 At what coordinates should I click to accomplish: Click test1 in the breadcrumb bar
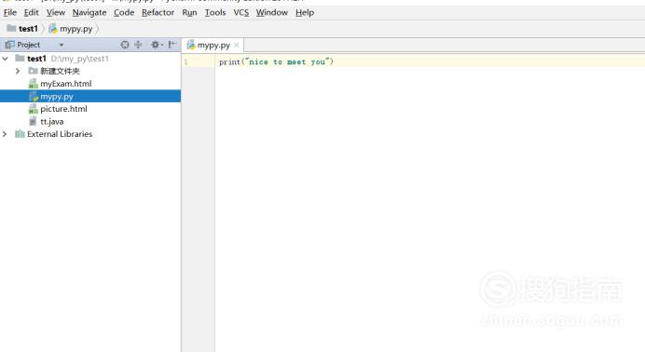pos(22,29)
